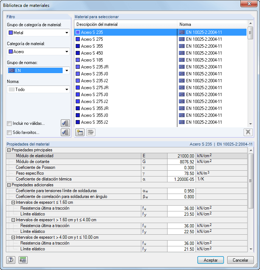
Task: Collapse Intervalos de espesor t > 1.60 cm section
Action: [13, 220]
